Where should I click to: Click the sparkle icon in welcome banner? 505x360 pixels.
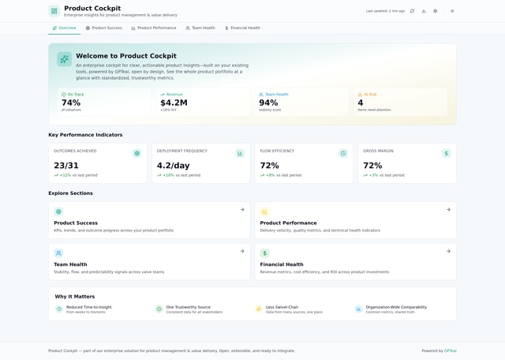point(64,59)
